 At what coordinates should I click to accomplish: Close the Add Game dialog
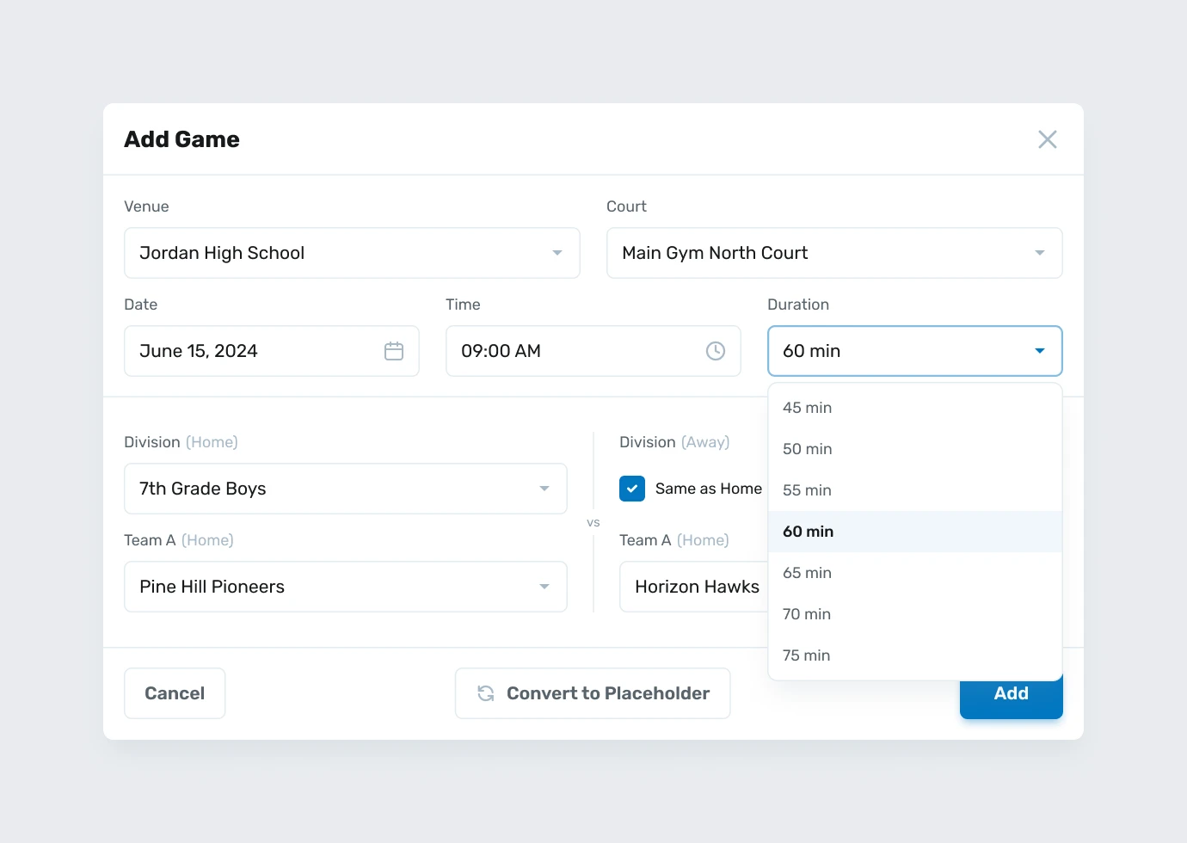1047,139
